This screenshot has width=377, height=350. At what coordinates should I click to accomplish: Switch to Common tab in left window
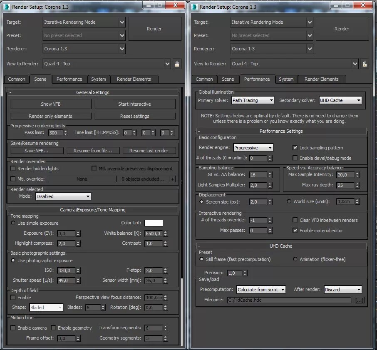pyautogui.click(x=17, y=79)
